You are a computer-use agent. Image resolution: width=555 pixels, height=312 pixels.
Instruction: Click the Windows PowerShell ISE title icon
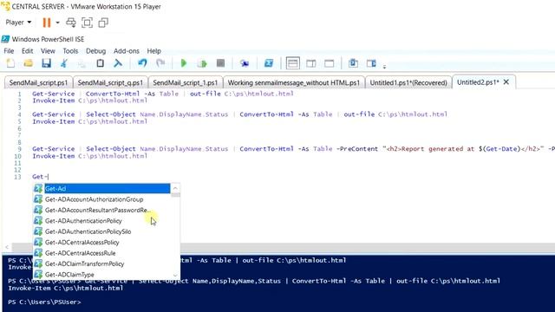(5, 39)
